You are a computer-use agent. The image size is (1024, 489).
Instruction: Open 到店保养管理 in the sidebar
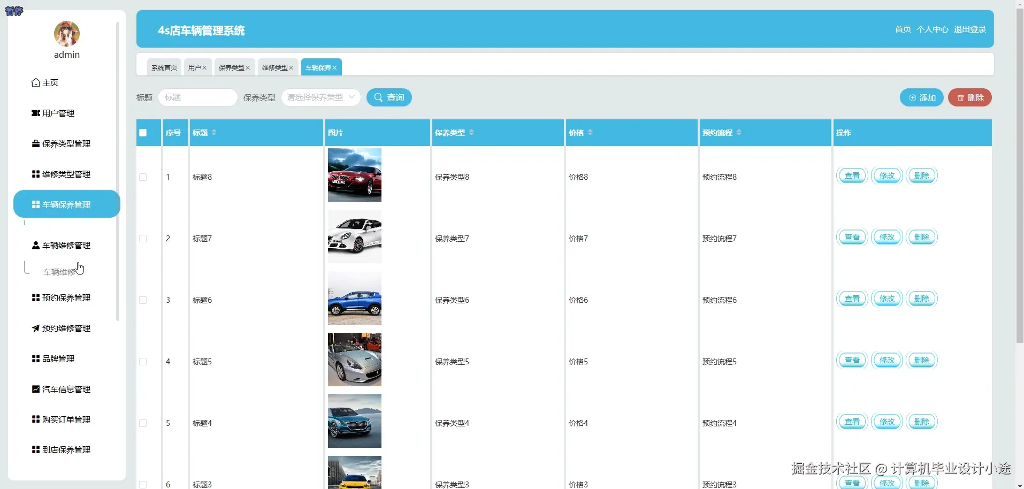click(x=61, y=450)
